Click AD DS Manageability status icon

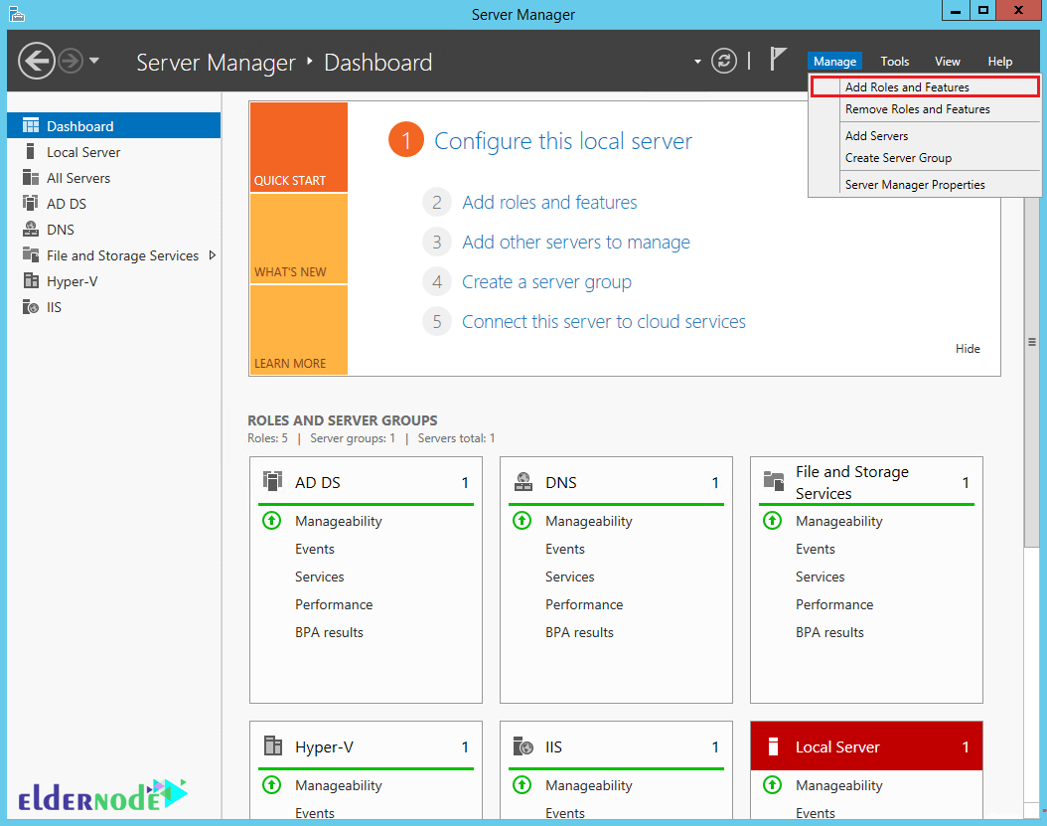pyautogui.click(x=272, y=520)
